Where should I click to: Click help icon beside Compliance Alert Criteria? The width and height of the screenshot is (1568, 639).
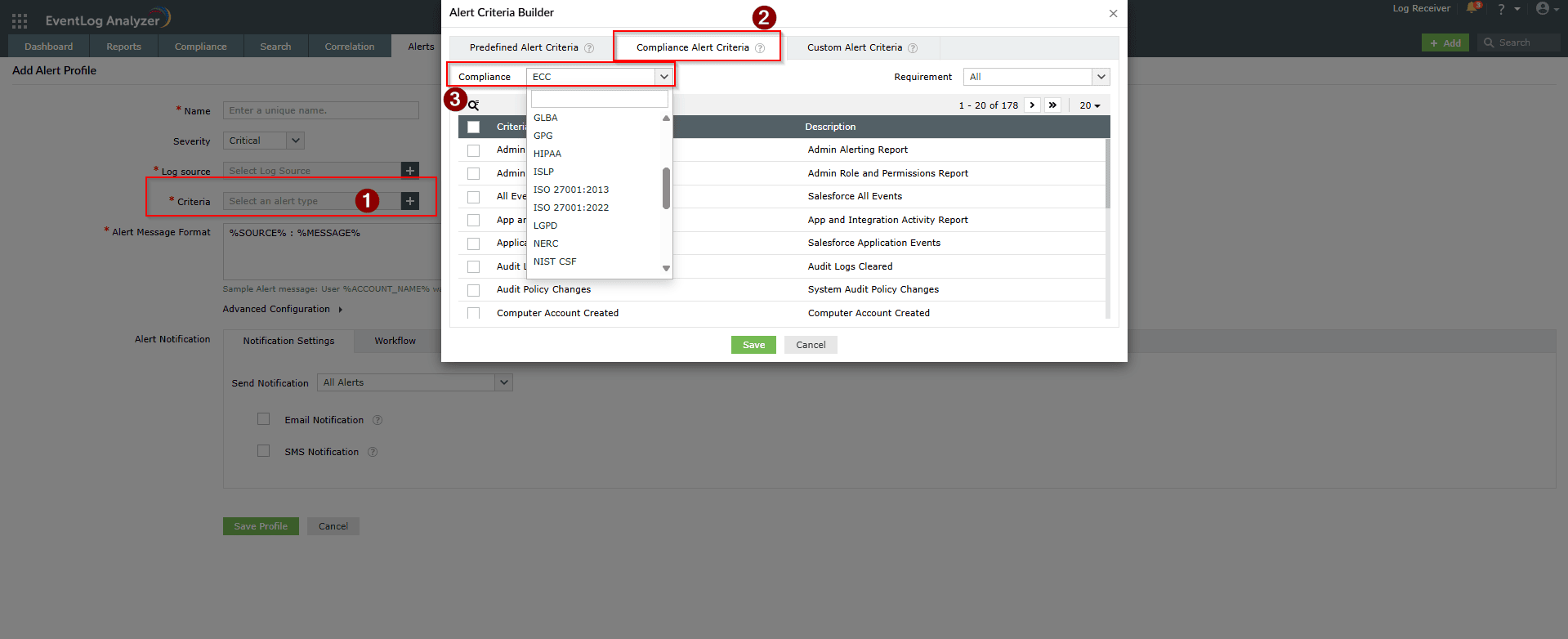760,48
